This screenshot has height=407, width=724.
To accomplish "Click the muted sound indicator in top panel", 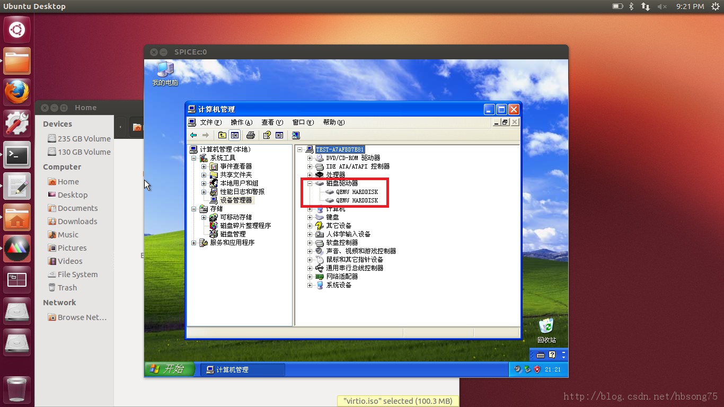I will (x=663, y=6).
